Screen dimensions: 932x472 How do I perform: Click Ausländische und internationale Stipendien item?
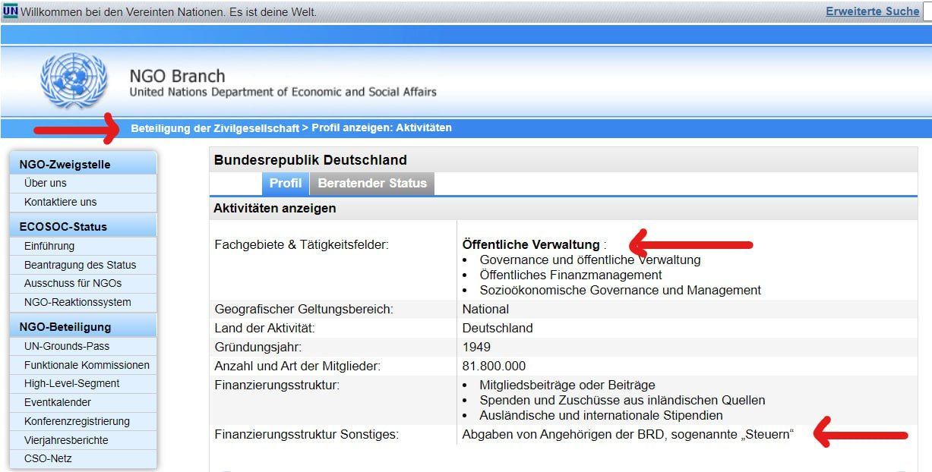point(601,415)
